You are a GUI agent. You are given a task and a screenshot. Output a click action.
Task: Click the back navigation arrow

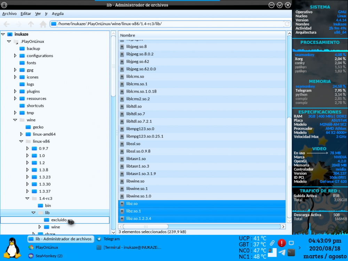click(x=7, y=24)
